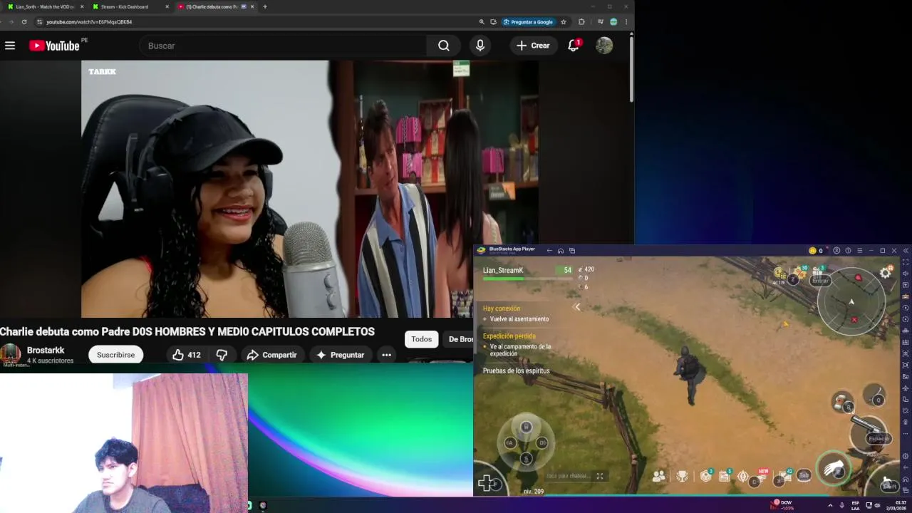
Task: Reload the page in Chrome
Action: tap(24, 22)
